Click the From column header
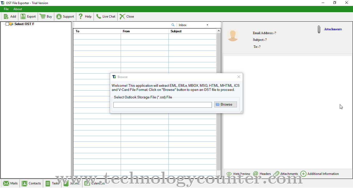Viewport: 353px width, 188px height. pos(145,31)
